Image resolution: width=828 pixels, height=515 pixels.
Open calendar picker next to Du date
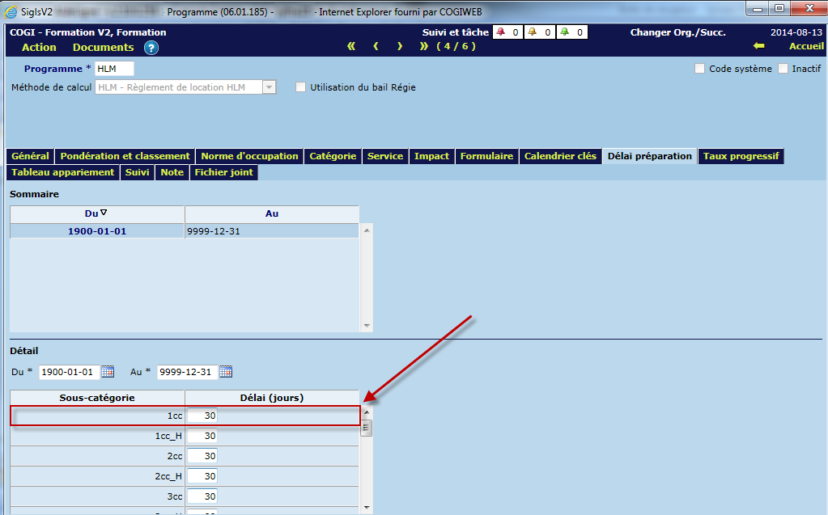[x=108, y=372]
